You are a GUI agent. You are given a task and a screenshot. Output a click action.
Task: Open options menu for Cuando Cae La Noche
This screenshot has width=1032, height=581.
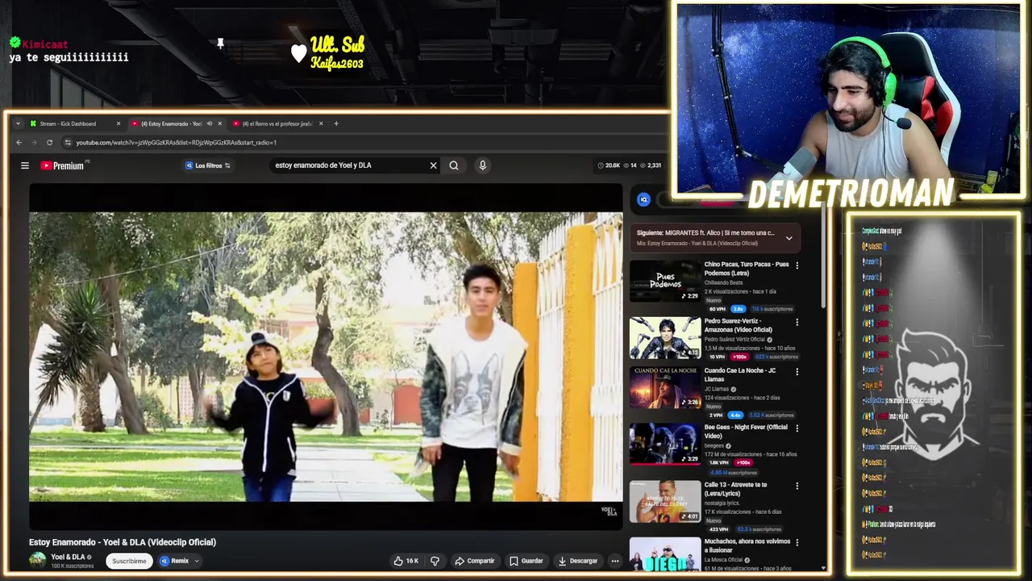(797, 371)
